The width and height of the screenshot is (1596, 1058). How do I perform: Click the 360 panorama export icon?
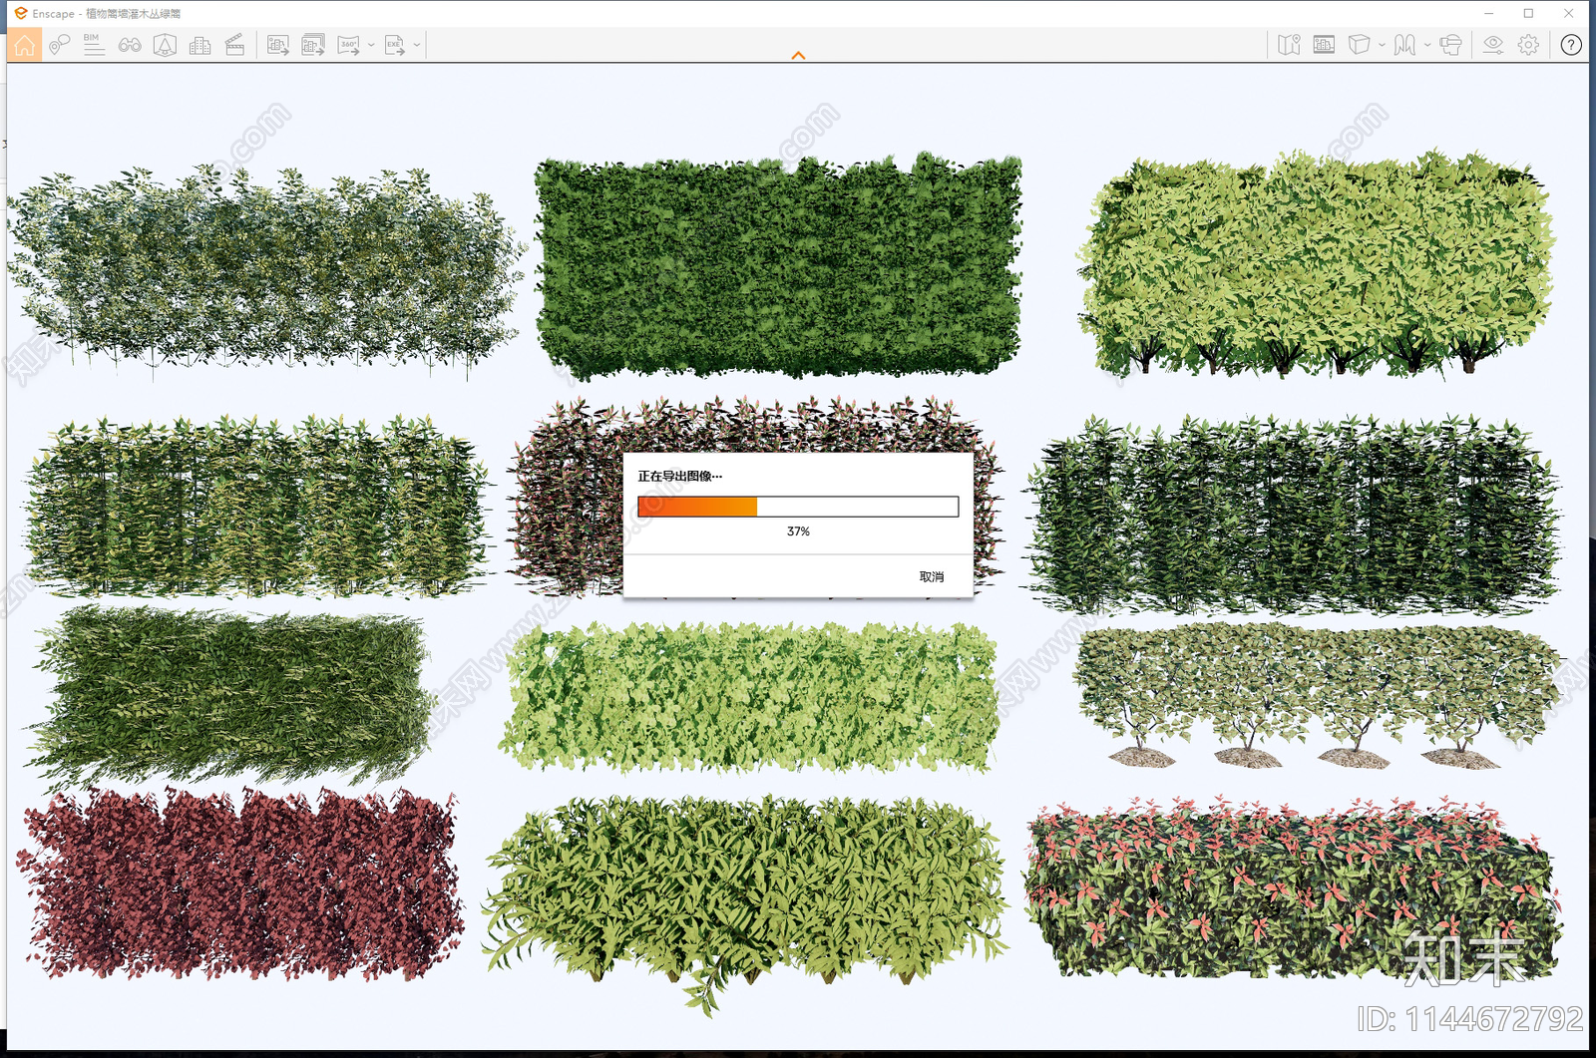click(x=348, y=45)
